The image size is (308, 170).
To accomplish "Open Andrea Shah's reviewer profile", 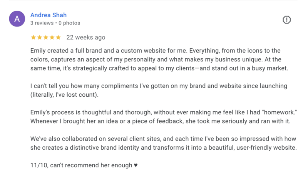I will click(x=49, y=15).
